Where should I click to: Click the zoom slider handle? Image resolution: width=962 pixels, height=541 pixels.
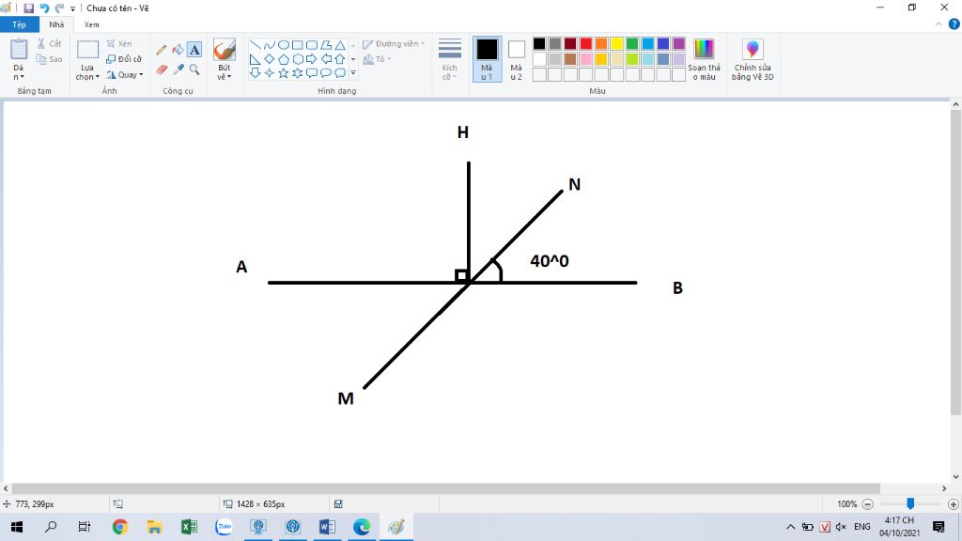910,503
